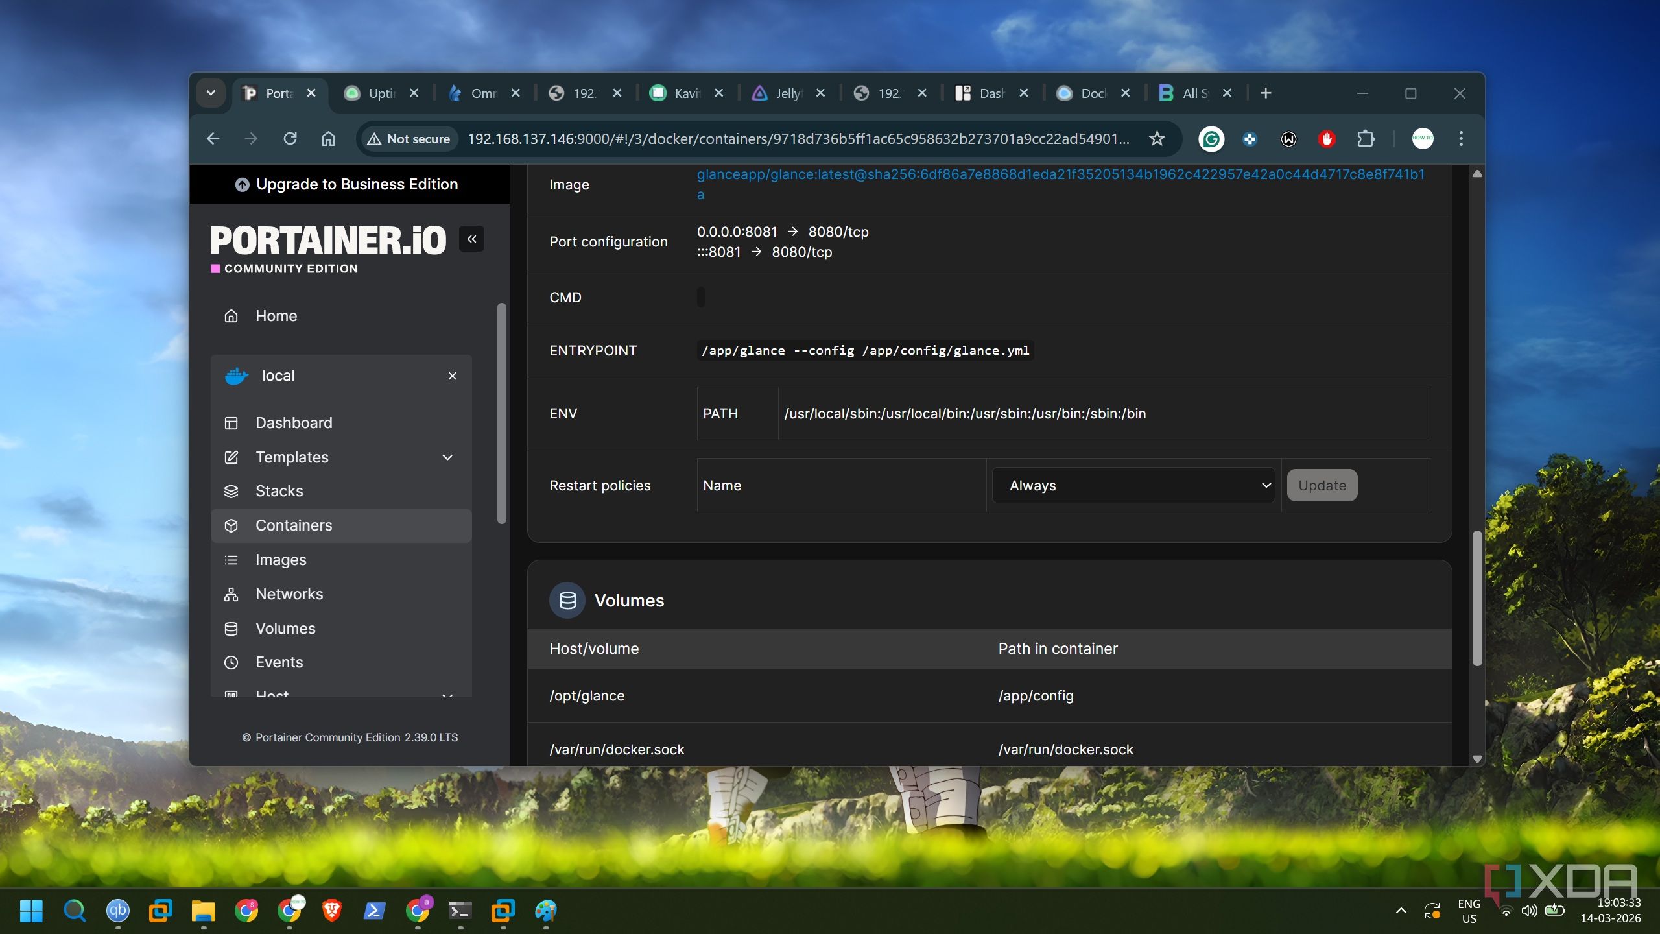1660x934 pixels.
Task: Click the Grammarly extension icon
Action: click(1211, 139)
